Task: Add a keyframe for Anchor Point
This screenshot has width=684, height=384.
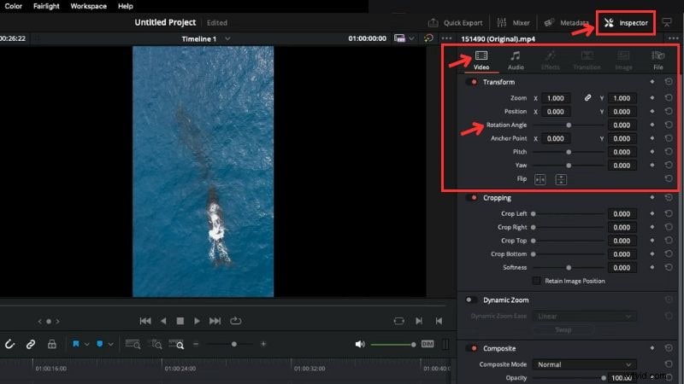Action: click(x=652, y=138)
